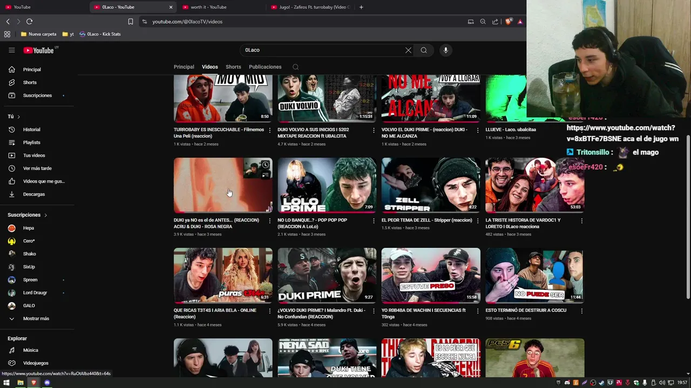Expand the Tú section
The height and width of the screenshot is (388, 691).
tap(14, 116)
